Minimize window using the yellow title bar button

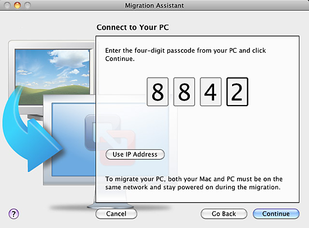pyautogui.click(x=17, y=5)
